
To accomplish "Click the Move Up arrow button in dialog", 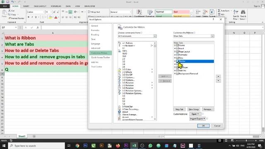I will 218,76.
